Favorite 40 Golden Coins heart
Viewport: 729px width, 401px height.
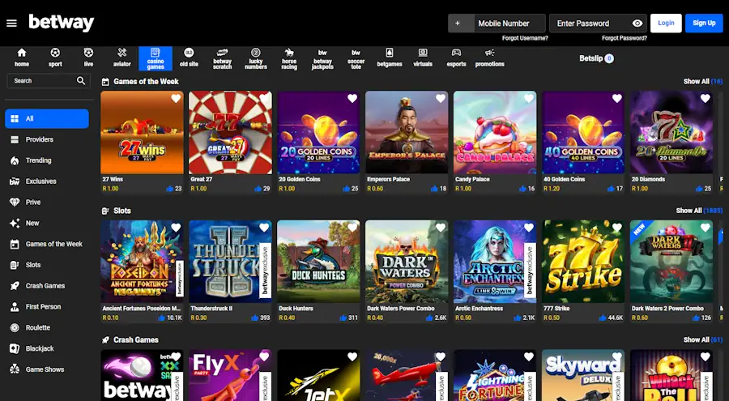(x=617, y=99)
